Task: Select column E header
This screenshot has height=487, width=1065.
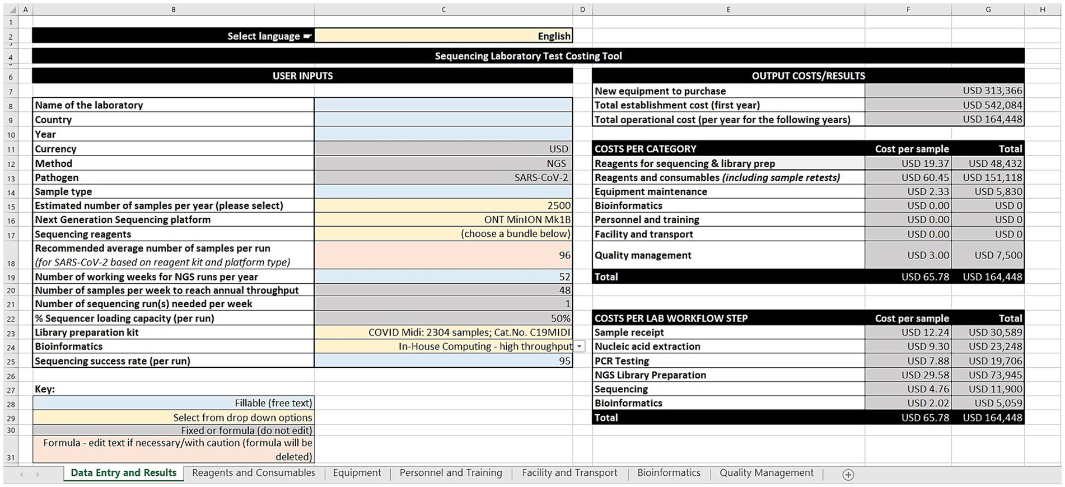Action: (x=728, y=10)
